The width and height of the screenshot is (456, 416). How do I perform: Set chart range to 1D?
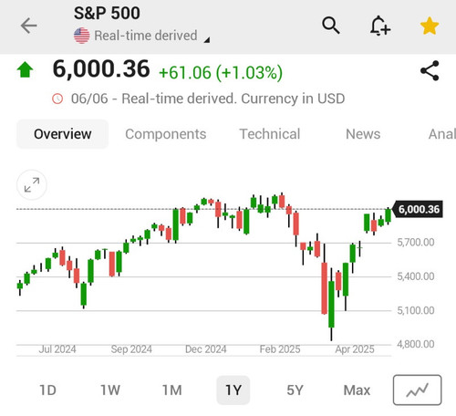point(48,390)
